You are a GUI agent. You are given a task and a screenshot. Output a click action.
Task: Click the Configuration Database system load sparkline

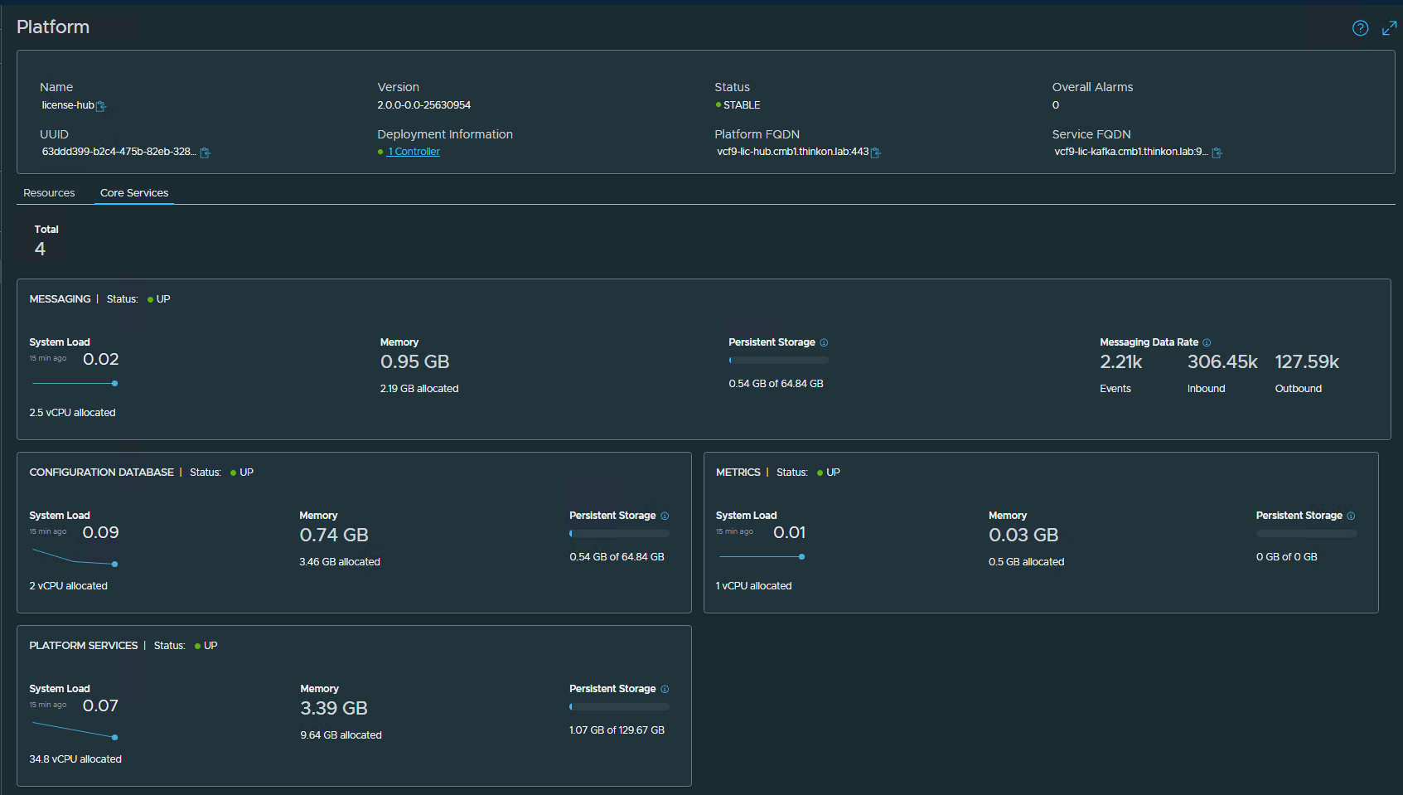[x=75, y=557]
